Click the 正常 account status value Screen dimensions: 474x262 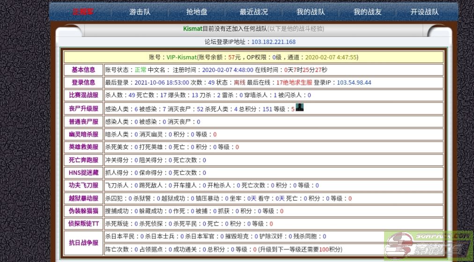pos(140,70)
